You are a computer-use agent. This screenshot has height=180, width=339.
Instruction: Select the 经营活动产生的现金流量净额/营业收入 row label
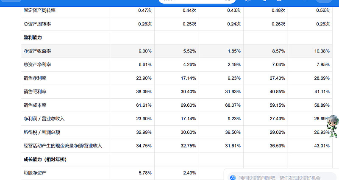coord(63,146)
